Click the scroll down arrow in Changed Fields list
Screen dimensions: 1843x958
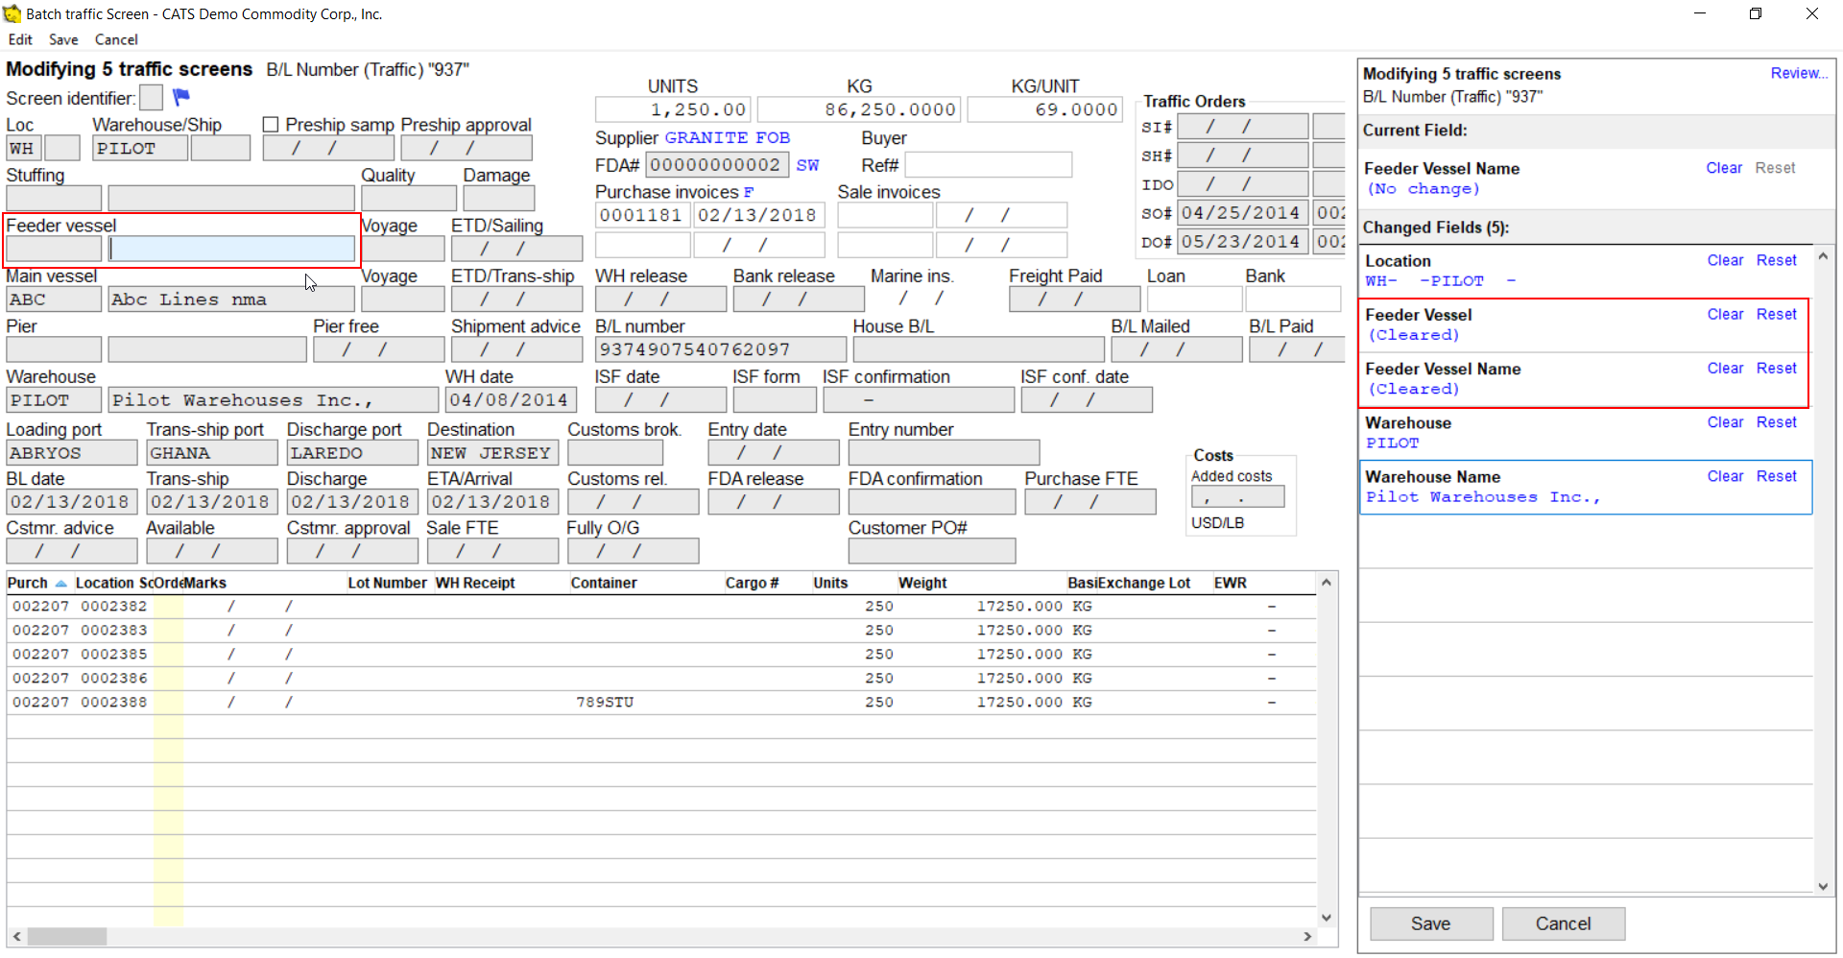1823,887
